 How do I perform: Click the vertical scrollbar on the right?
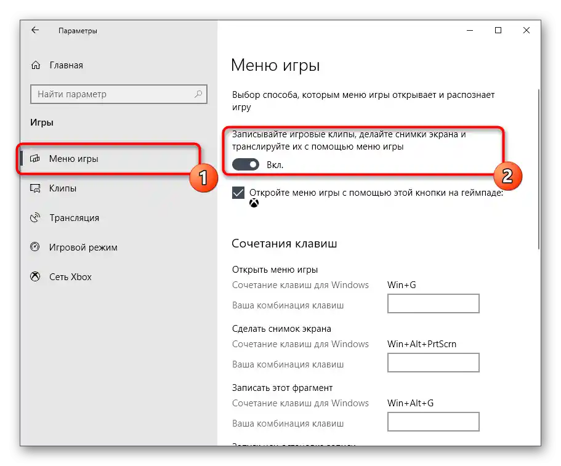539,169
